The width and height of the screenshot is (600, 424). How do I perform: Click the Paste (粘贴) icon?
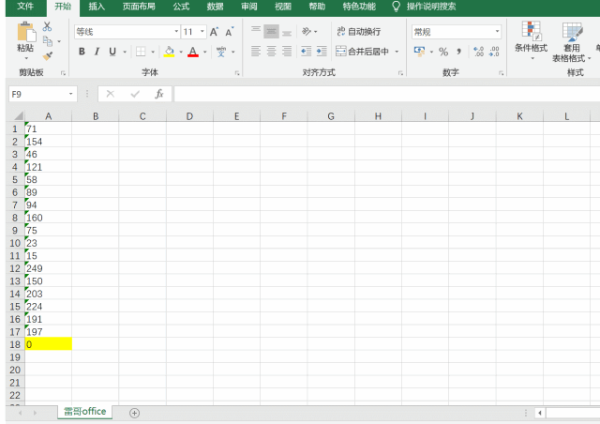click(25, 34)
